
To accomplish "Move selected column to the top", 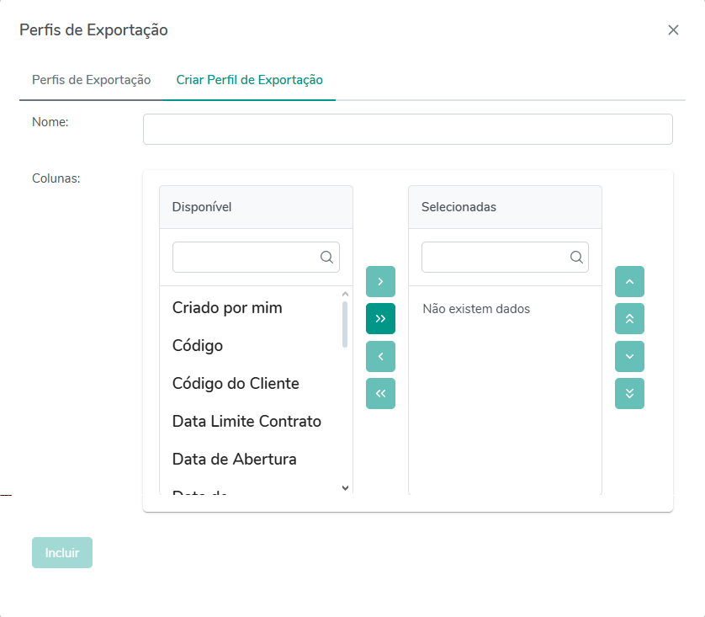I will click(x=629, y=319).
